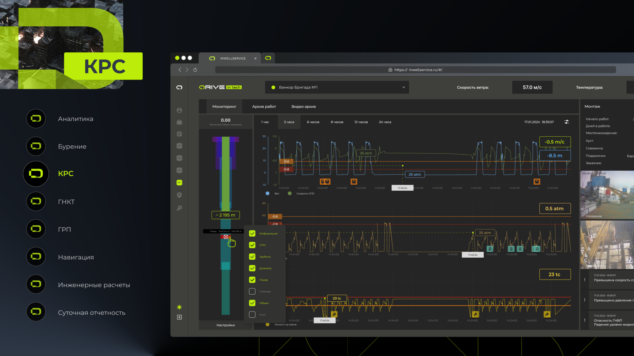Choose the 12 часов time range
This screenshot has height=356, width=634.
361,122
